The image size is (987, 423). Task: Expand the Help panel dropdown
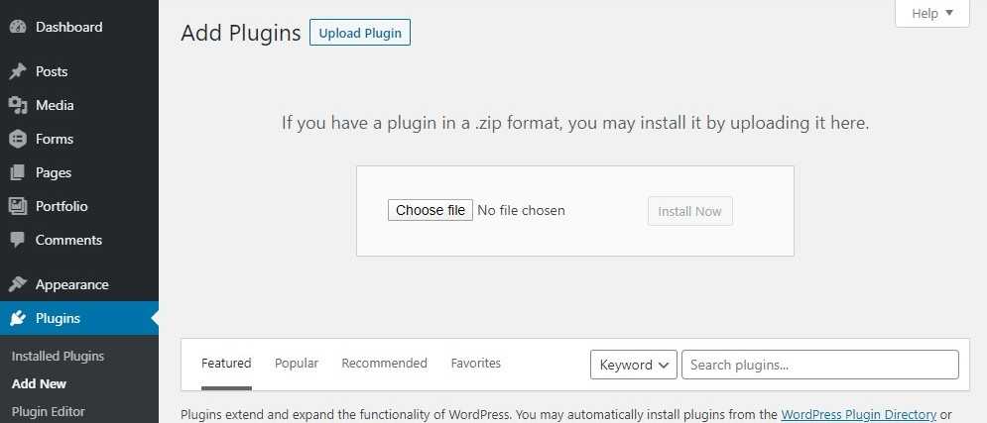click(931, 13)
